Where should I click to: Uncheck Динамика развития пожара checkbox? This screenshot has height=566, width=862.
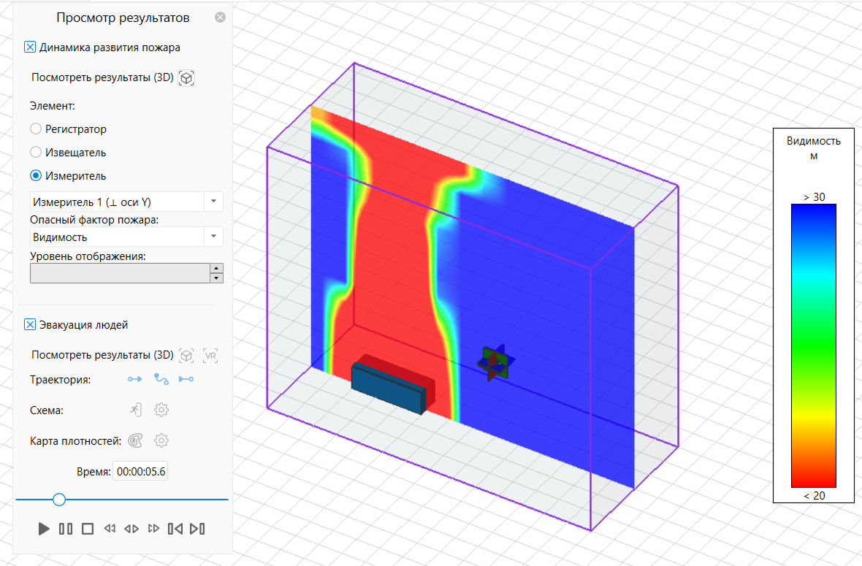pos(30,47)
